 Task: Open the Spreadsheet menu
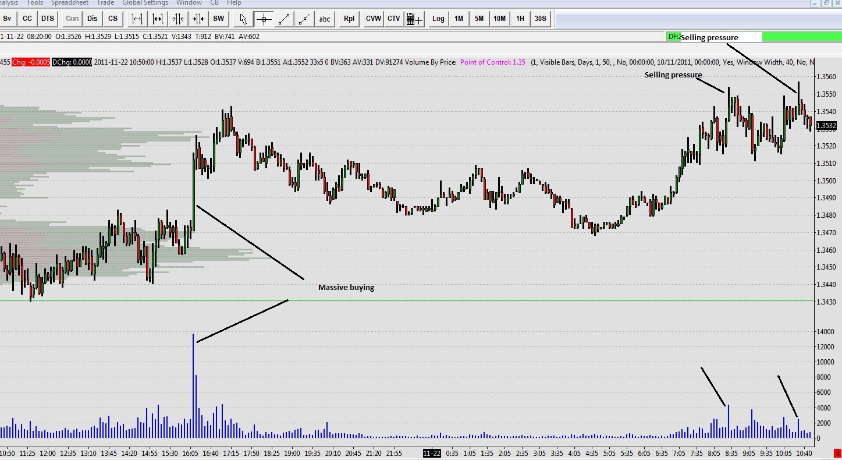click(x=70, y=3)
